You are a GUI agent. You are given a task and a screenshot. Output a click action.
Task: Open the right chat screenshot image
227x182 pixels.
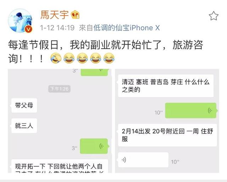click(x=167, y=121)
